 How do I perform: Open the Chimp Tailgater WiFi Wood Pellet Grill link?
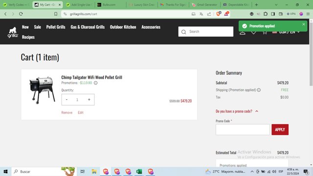coord(91,77)
